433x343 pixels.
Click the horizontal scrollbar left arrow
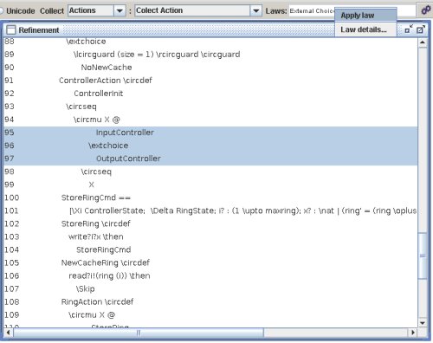(x=8, y=333)
